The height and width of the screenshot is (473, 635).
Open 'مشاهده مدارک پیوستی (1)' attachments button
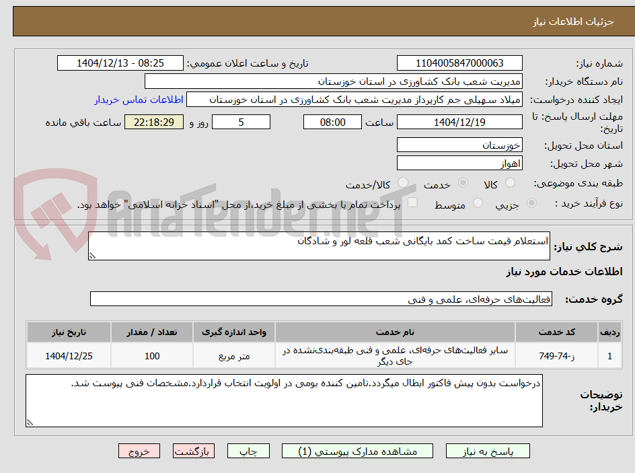[357, 451]
